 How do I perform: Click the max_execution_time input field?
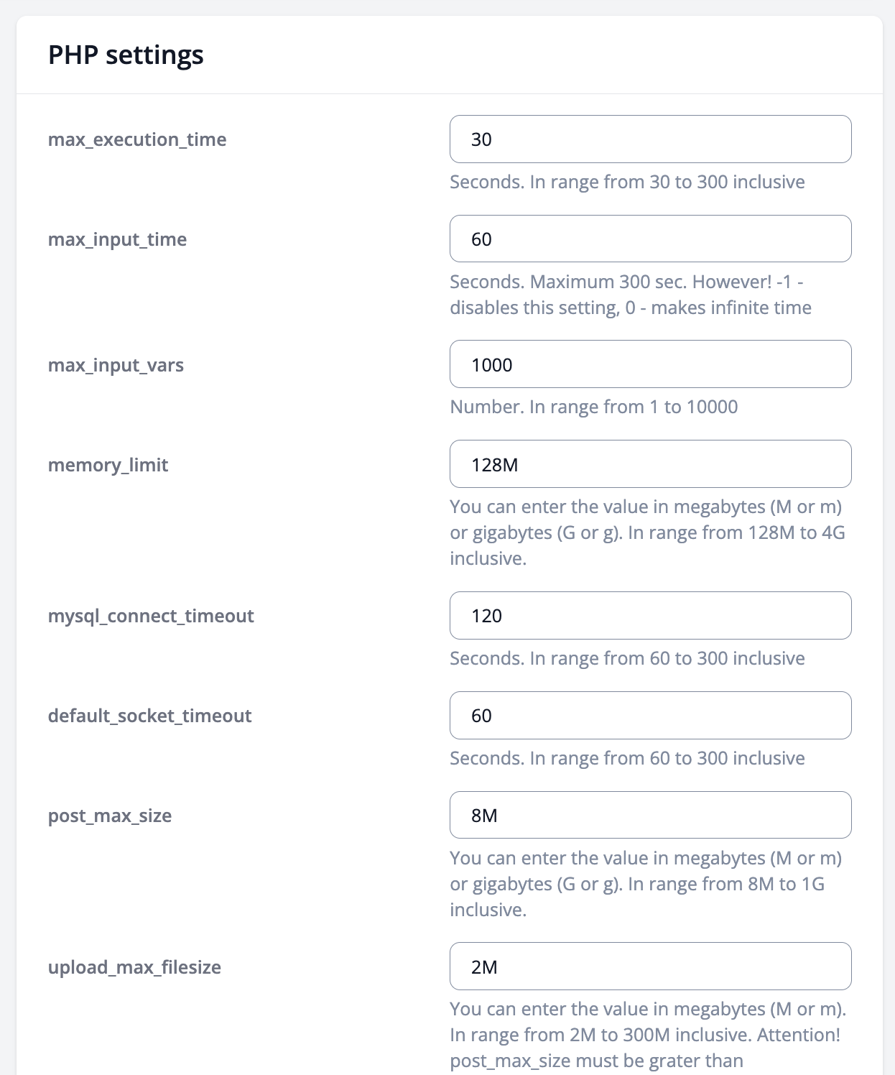click(650, 139)
